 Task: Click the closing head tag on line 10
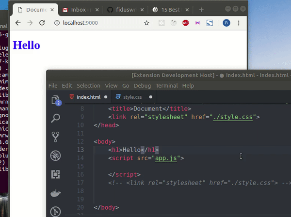click(x=106, y=125)
